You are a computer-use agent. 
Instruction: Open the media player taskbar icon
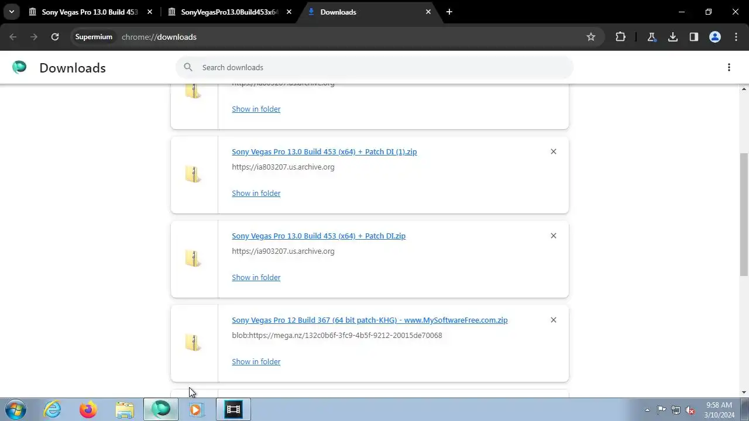tap(197, 409)
